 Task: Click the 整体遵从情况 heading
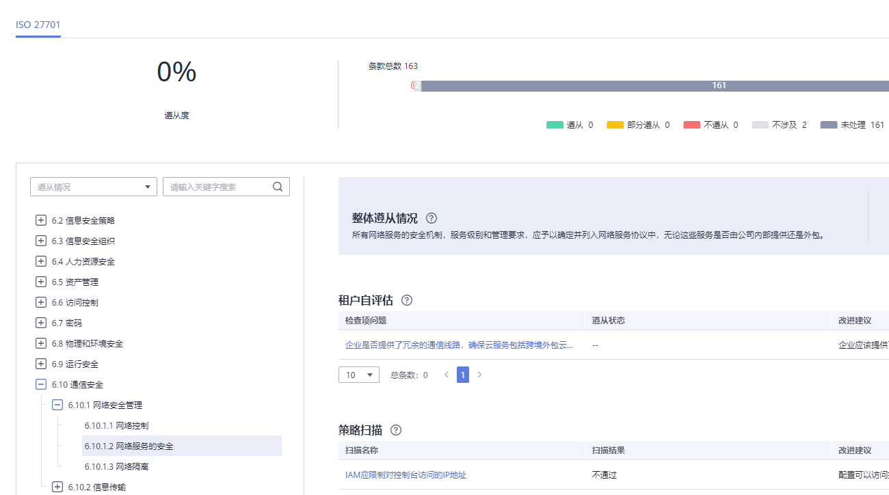pyautogui.click(x=384, y=218)
